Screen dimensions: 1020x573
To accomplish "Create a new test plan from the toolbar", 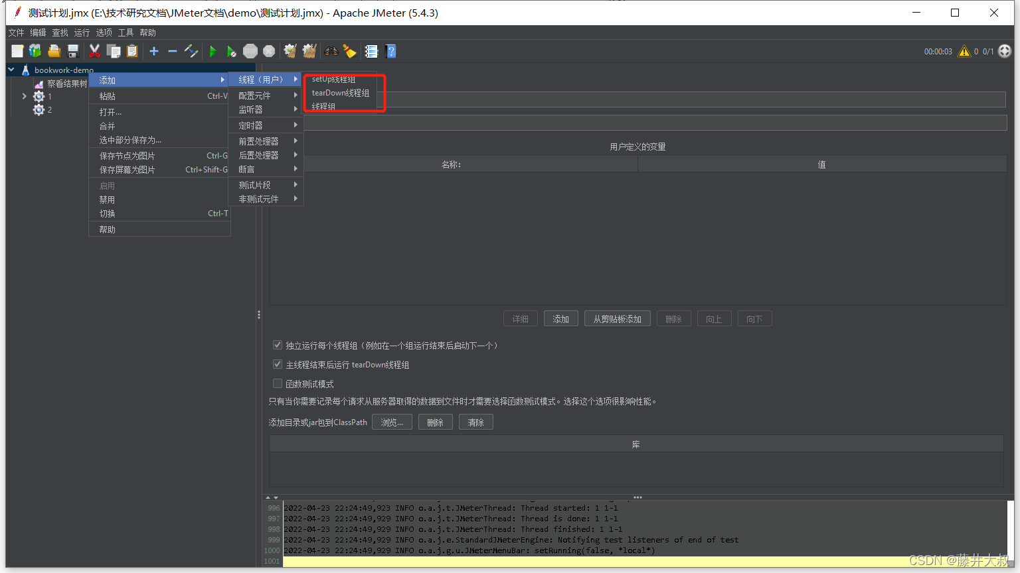I will pyautogui.click(x=18, y=51).
